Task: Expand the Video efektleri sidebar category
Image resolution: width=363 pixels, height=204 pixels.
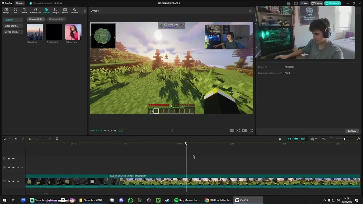Action: point(13,26)
